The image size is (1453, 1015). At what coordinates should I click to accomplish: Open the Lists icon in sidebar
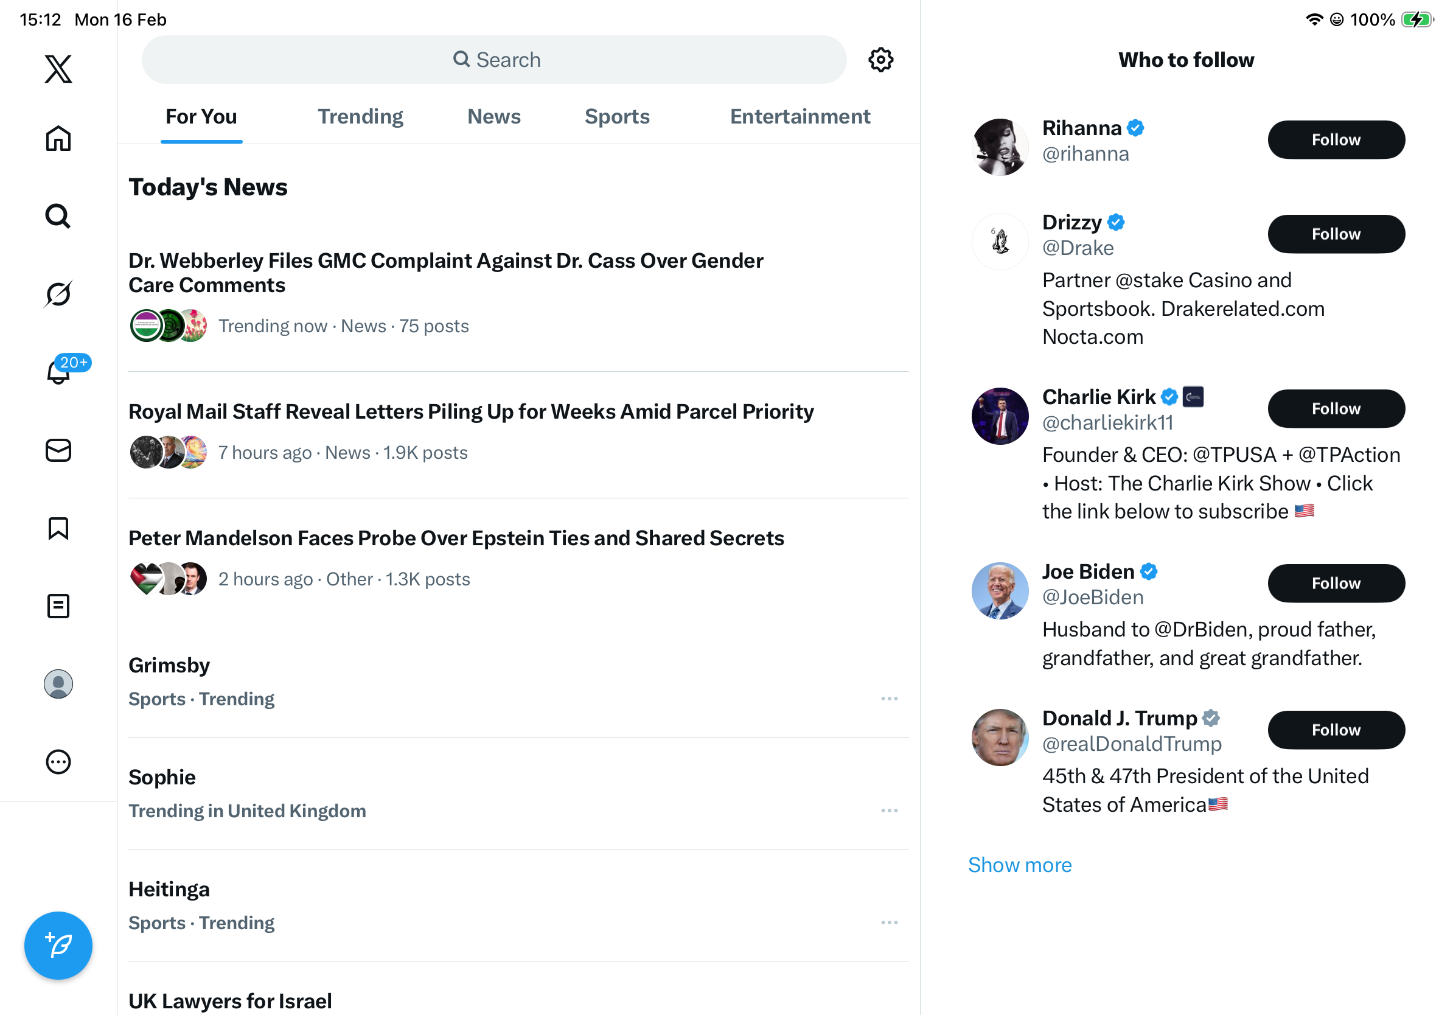click(58, 606)
